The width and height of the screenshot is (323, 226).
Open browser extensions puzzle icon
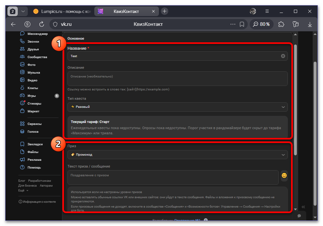click(281, 24)
